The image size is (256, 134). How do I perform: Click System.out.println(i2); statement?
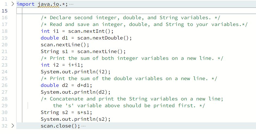(76, 72)
